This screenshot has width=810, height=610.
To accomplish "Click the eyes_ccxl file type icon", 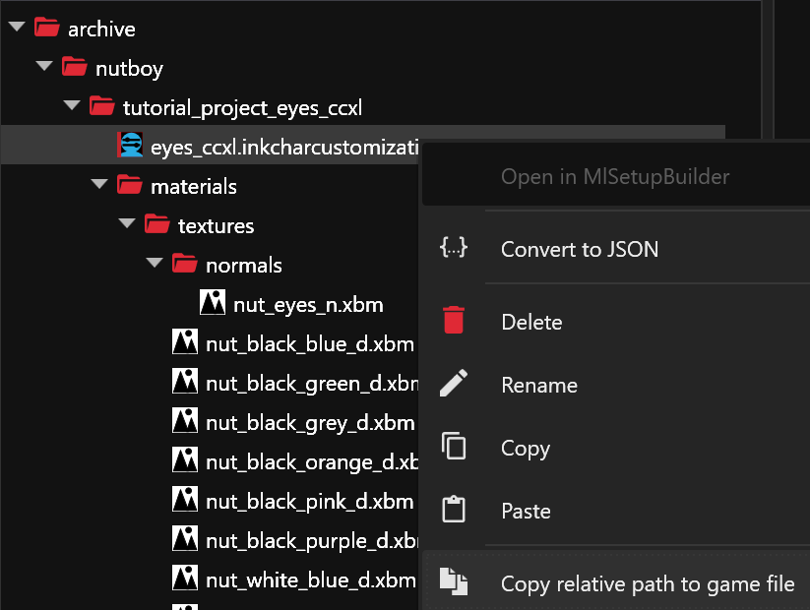I will coord(131,147).
